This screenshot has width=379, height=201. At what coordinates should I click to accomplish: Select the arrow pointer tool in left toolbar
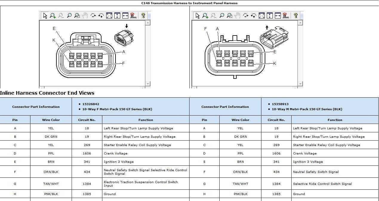[45, 15]
